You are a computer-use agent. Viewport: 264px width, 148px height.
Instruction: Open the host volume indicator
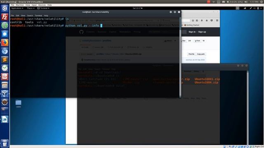246,2
